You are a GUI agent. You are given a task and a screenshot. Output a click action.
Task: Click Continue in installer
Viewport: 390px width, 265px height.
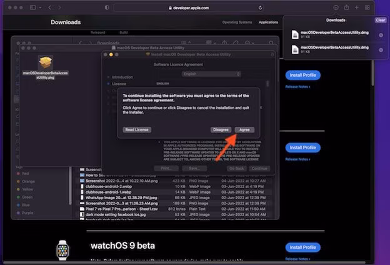point(259,169)
